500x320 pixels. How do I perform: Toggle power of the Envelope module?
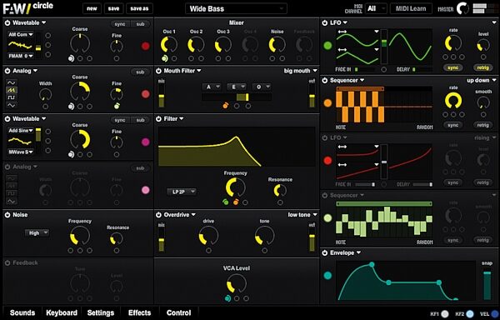pyautogui.click(x=325, y=252)
